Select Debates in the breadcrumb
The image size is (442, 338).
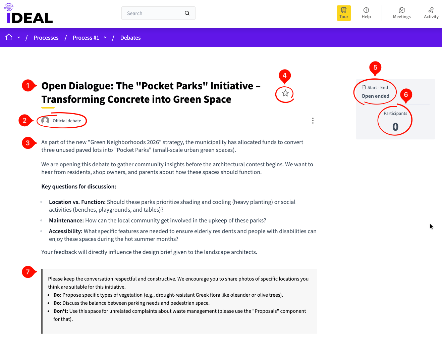click(x=130, y=38)
